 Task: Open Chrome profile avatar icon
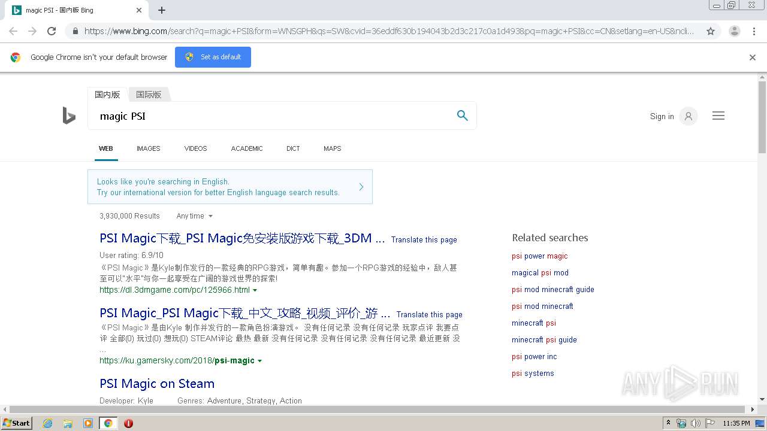pos(734,31)
